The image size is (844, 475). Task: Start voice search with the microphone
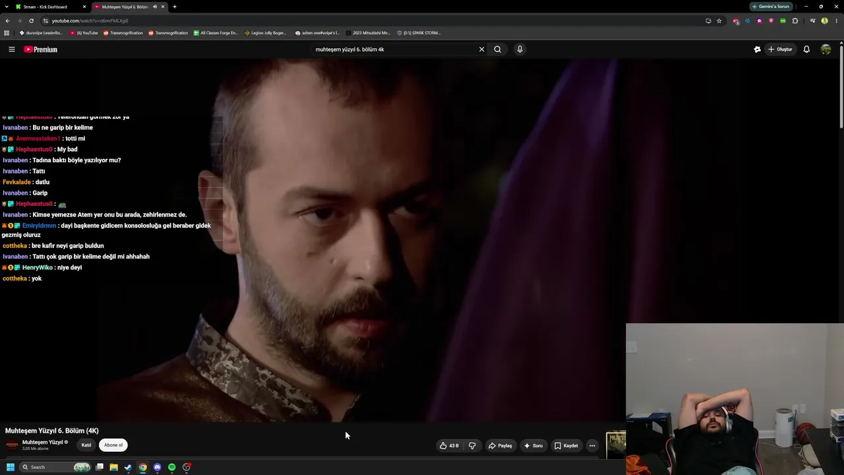tap(520, 49)
